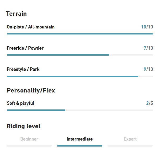Click the 10/10 On-piste score

pos(147,27)
